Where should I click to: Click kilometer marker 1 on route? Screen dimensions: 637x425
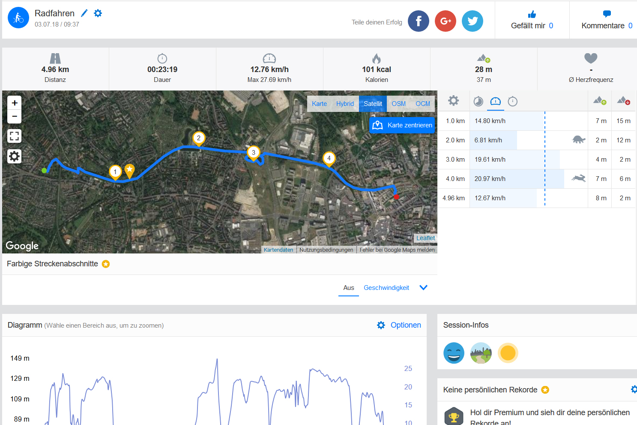115,172
